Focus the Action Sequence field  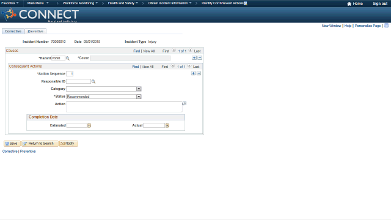point(70,73)
